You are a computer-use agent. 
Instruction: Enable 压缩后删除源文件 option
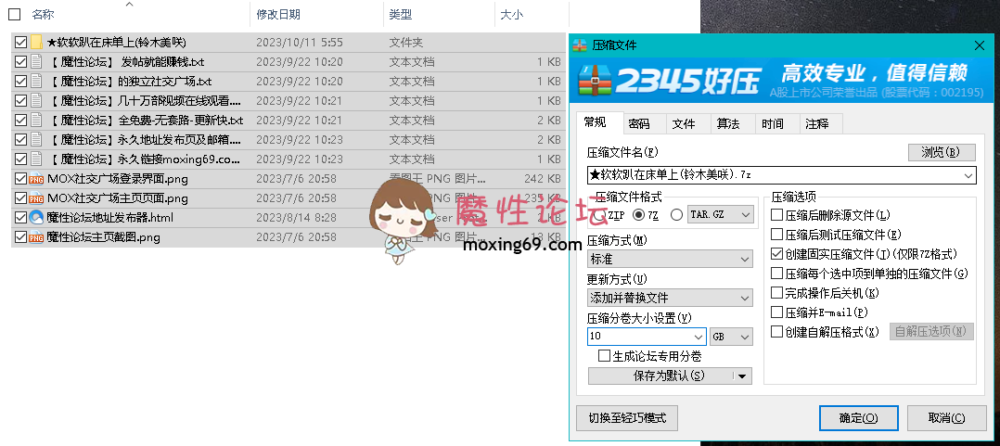click(776, 215)
